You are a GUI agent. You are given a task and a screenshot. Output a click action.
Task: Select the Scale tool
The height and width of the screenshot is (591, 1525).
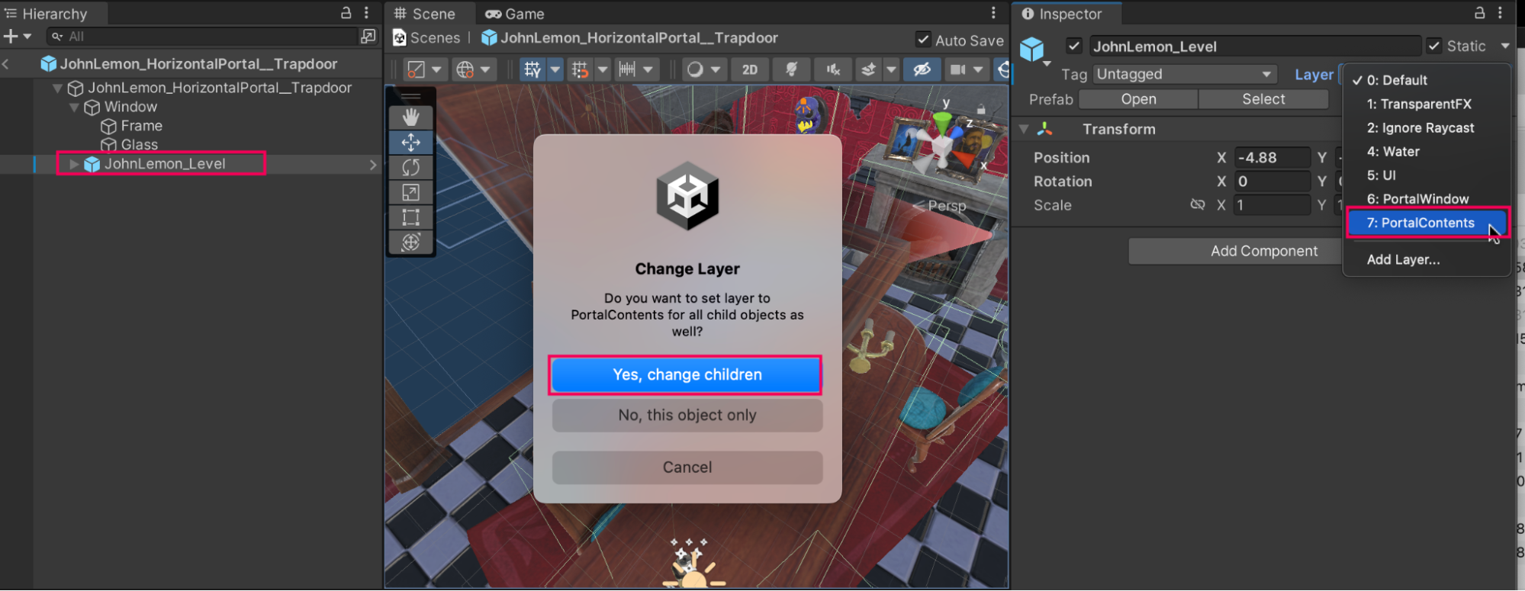point(410,192)
